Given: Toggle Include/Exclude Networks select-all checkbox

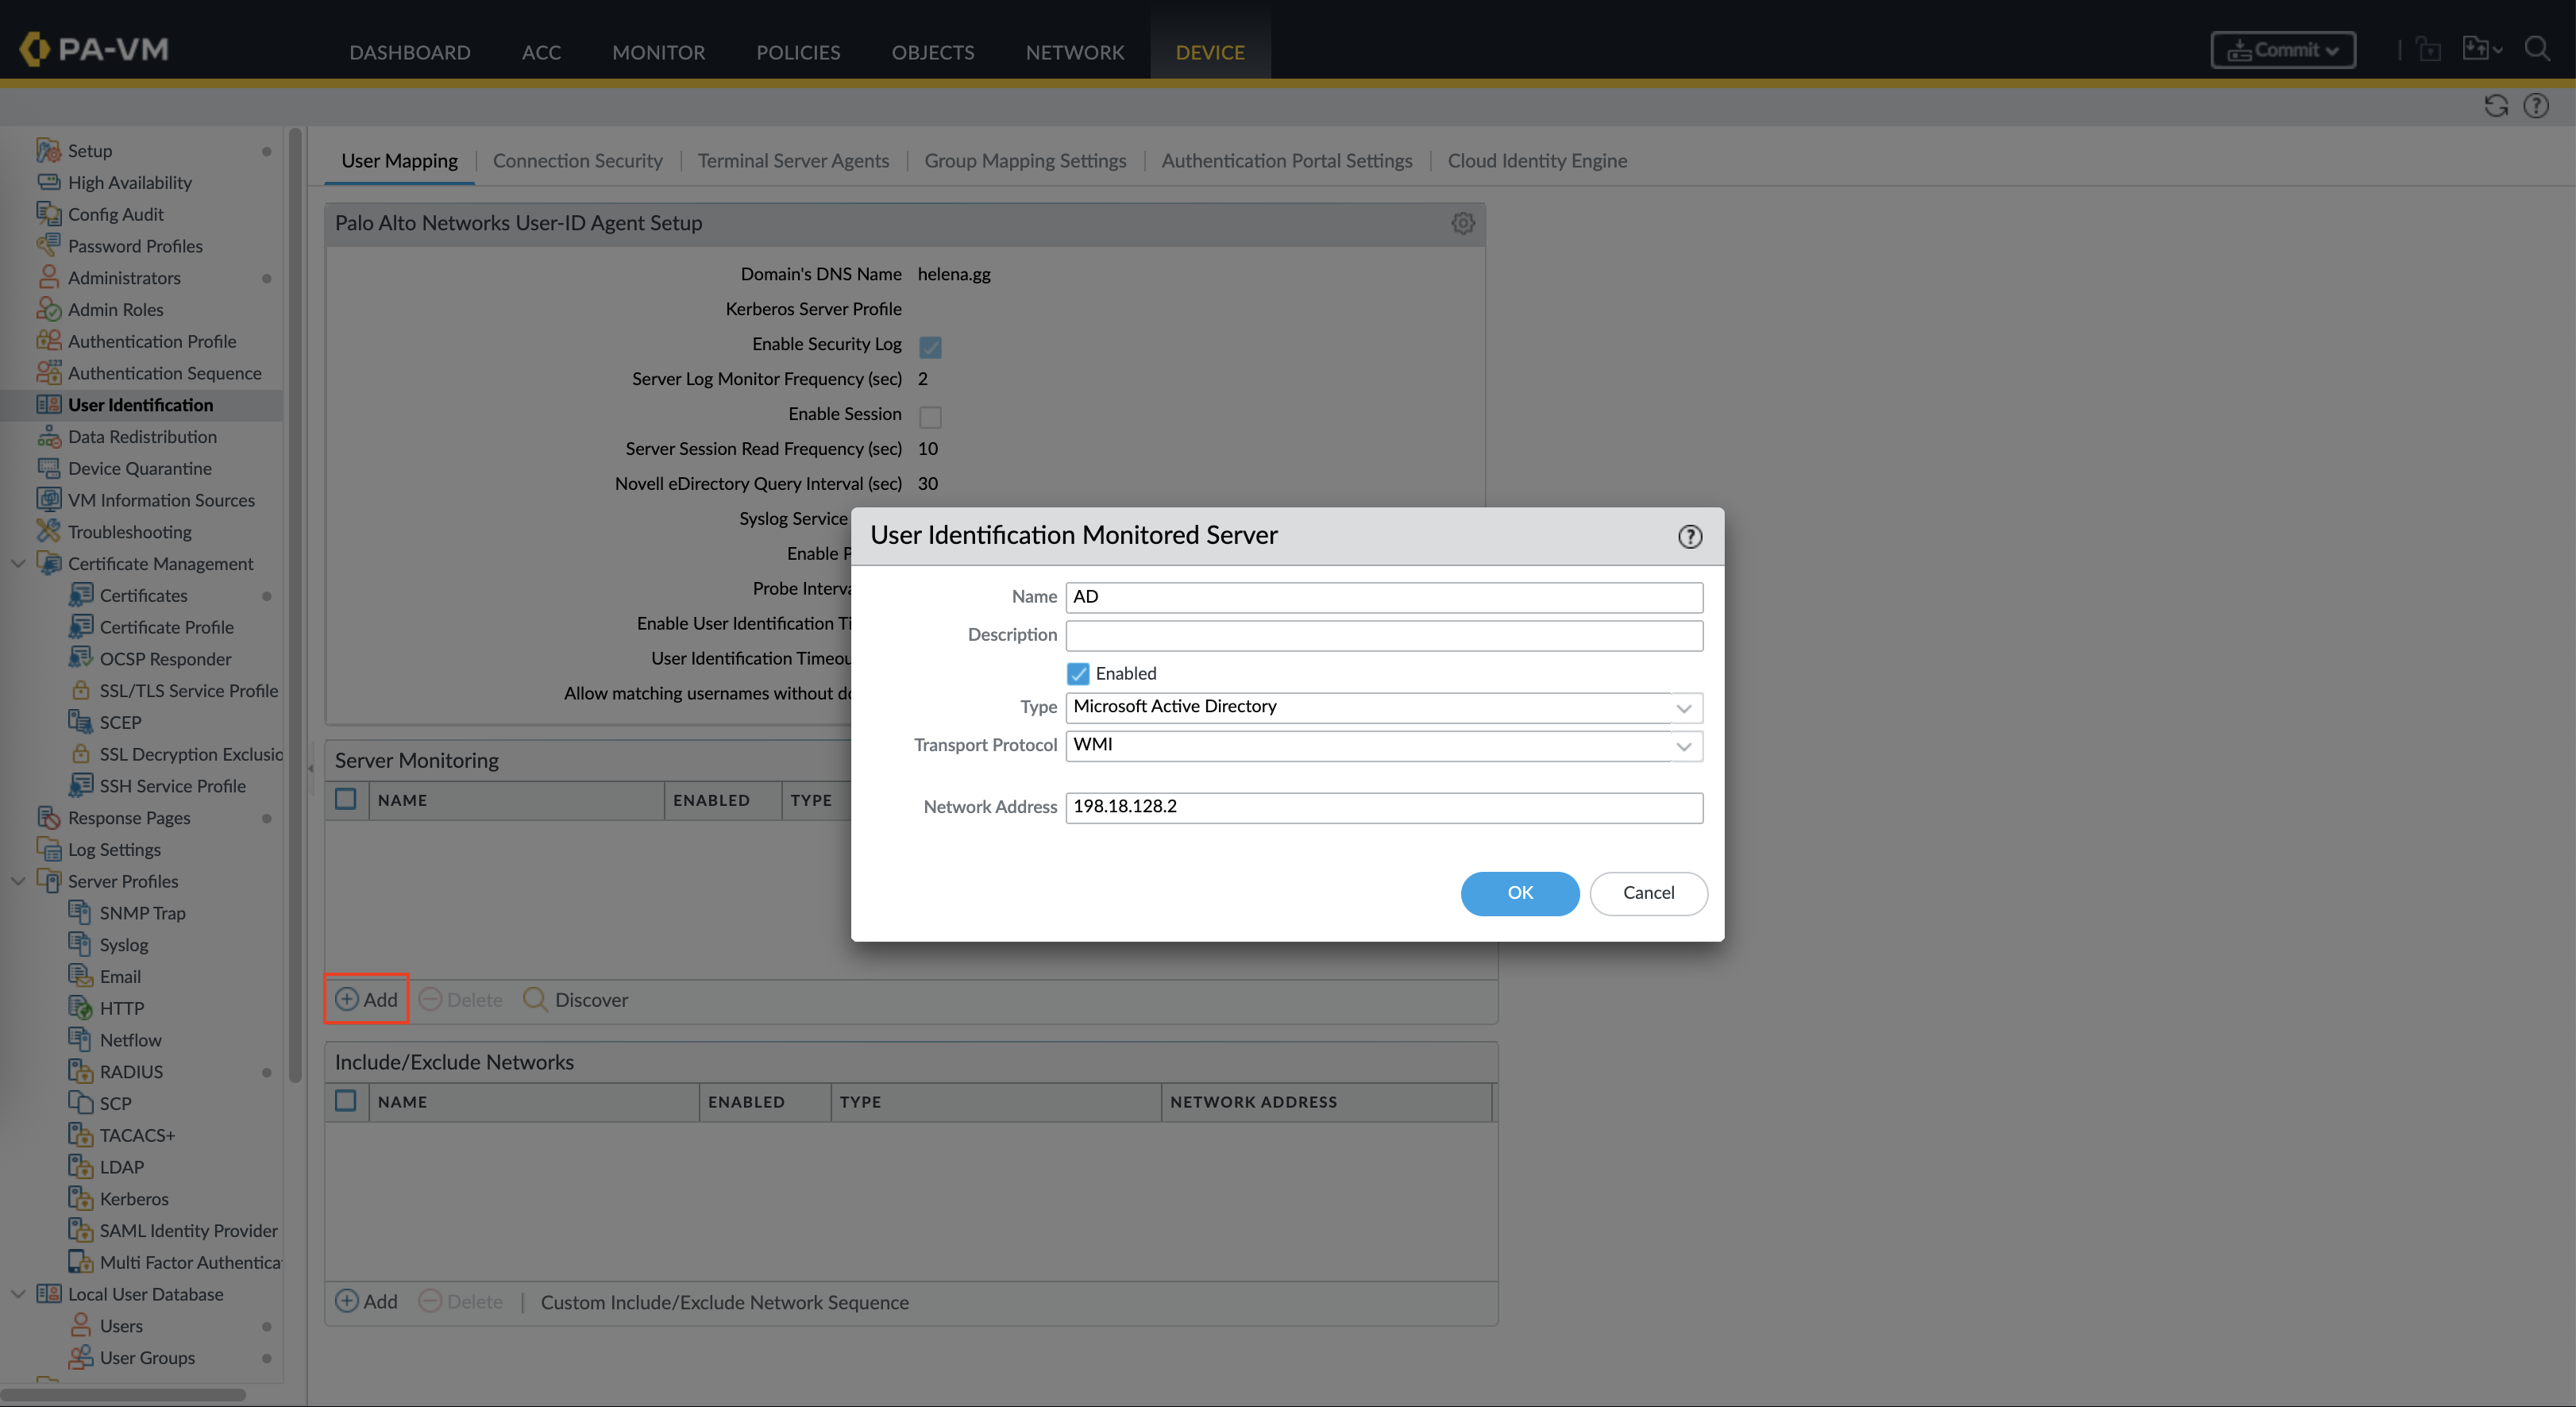Looking at the screenshot, I should click(x=346, y=1101).
